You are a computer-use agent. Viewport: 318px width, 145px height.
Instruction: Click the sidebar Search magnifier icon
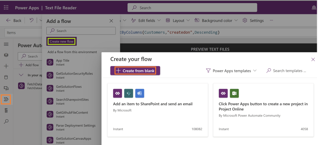tap(6, 121)
